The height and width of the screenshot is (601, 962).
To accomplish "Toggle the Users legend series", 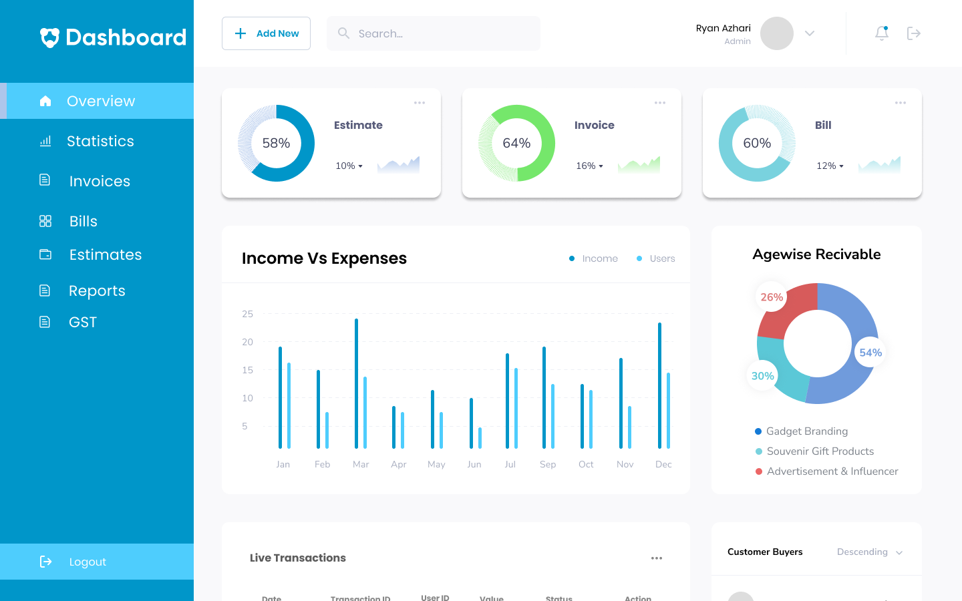I will [656, 258].
